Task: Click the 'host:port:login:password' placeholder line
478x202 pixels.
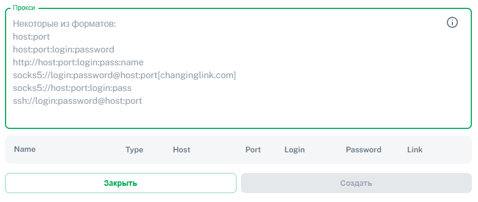Action: [x=64, y=50]
